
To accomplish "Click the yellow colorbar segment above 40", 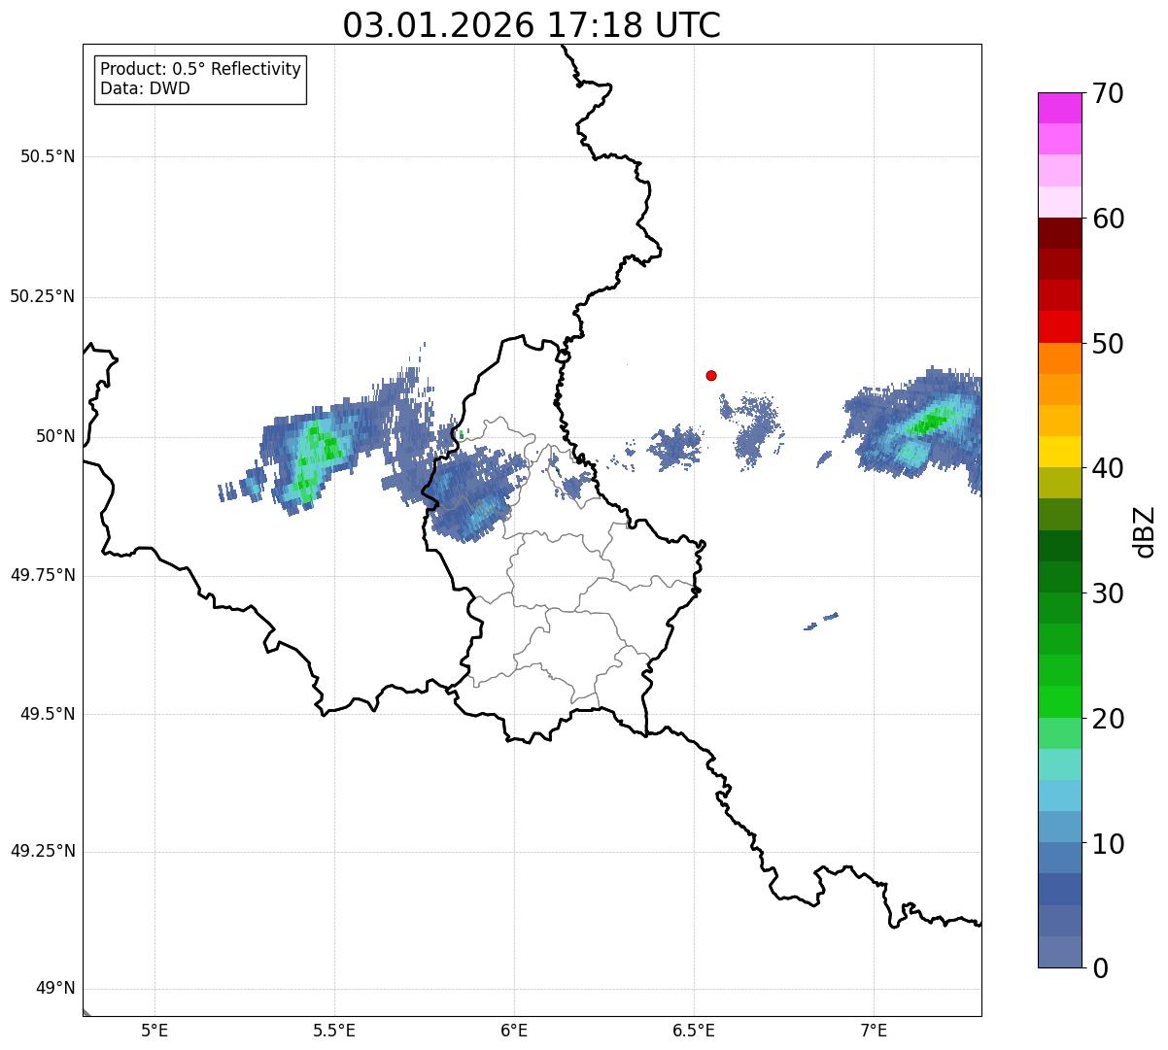I will 1059,452.
